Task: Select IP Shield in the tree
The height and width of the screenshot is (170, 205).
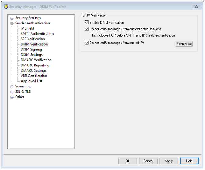Action: [x=27, y=28]
